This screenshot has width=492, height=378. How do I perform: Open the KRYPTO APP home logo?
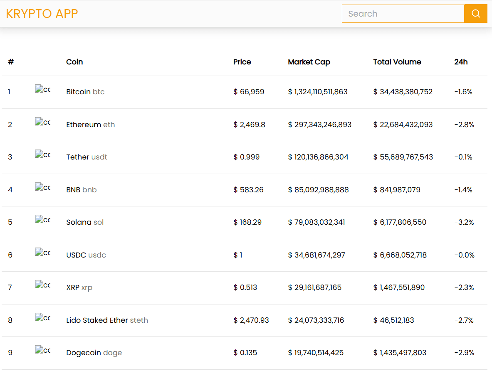coord(42,13)
